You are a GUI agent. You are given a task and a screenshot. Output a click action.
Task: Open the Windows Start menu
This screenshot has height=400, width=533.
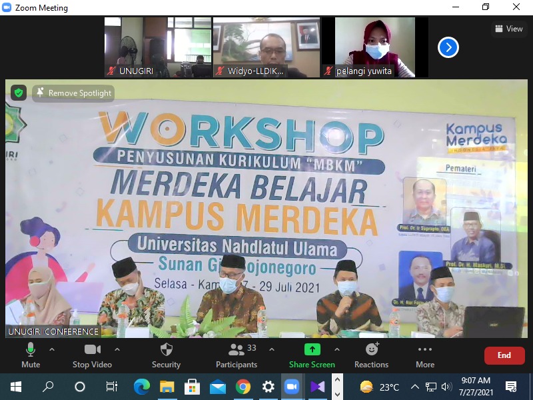coord(16,387)
